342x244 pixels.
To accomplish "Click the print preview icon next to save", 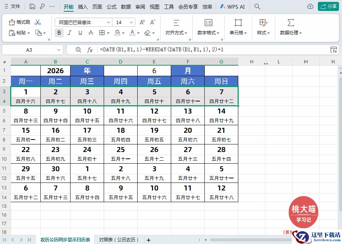I will click(42, 6).
